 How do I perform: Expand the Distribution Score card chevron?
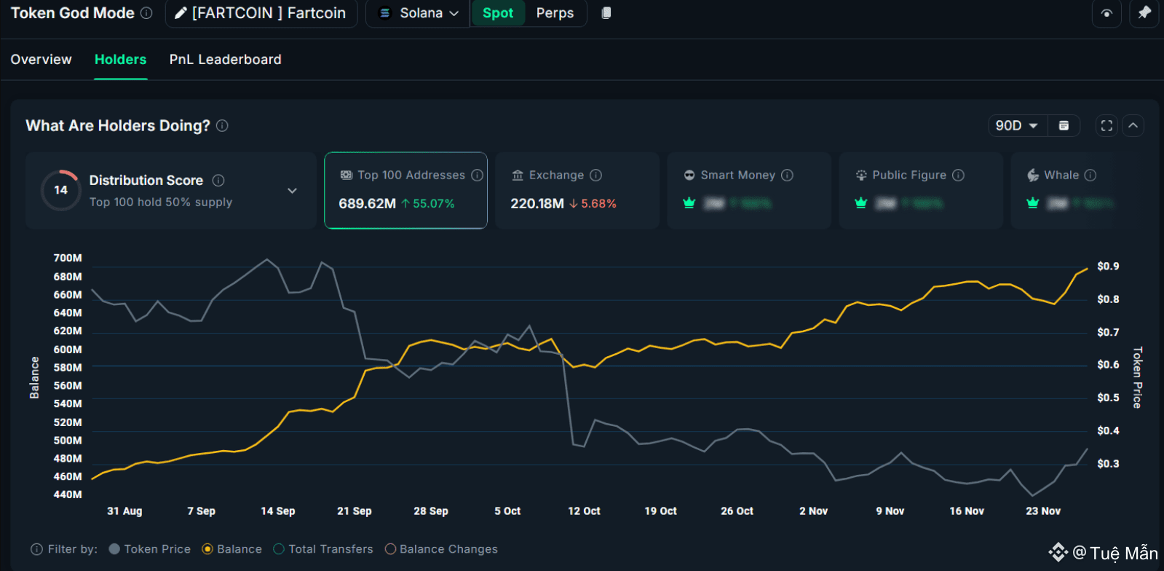(292, 191)
